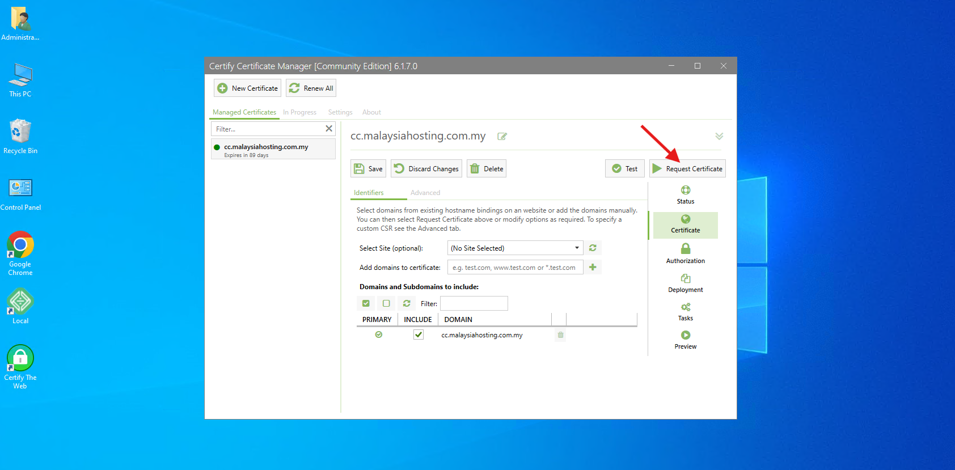Open the In Progress tab
This screenshot has width=955, height=470.
tap(299, 112)
